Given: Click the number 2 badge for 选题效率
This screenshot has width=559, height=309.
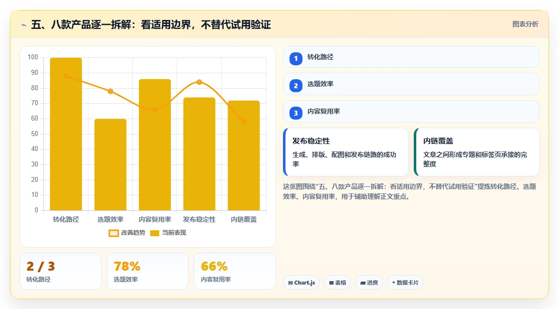Looking at the screenshot, I should (x=296, y=86).
